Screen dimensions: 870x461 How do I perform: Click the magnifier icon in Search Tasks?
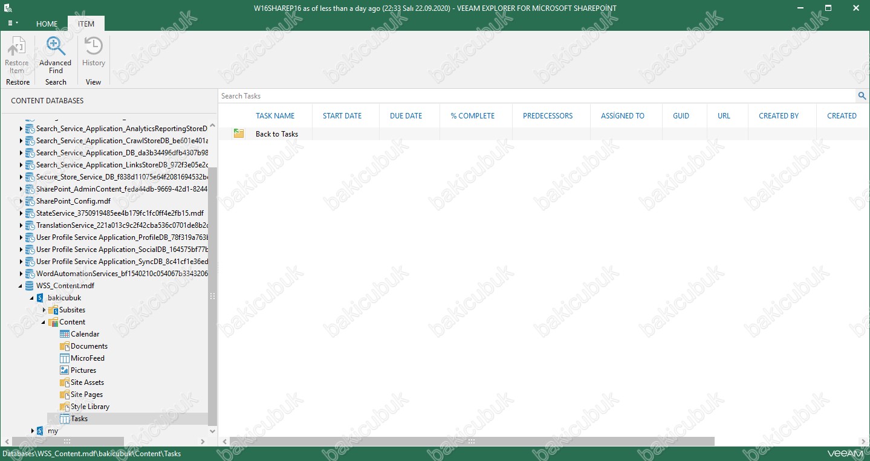click(x=862, y=96)
